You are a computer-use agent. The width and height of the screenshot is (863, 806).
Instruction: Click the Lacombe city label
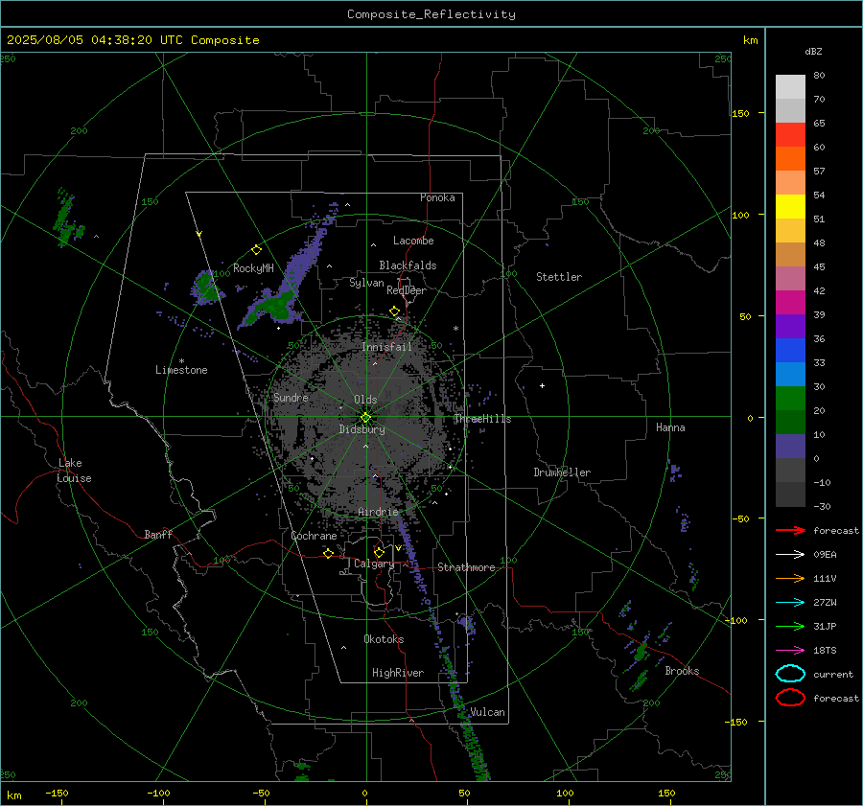click(x=413, y=241)
